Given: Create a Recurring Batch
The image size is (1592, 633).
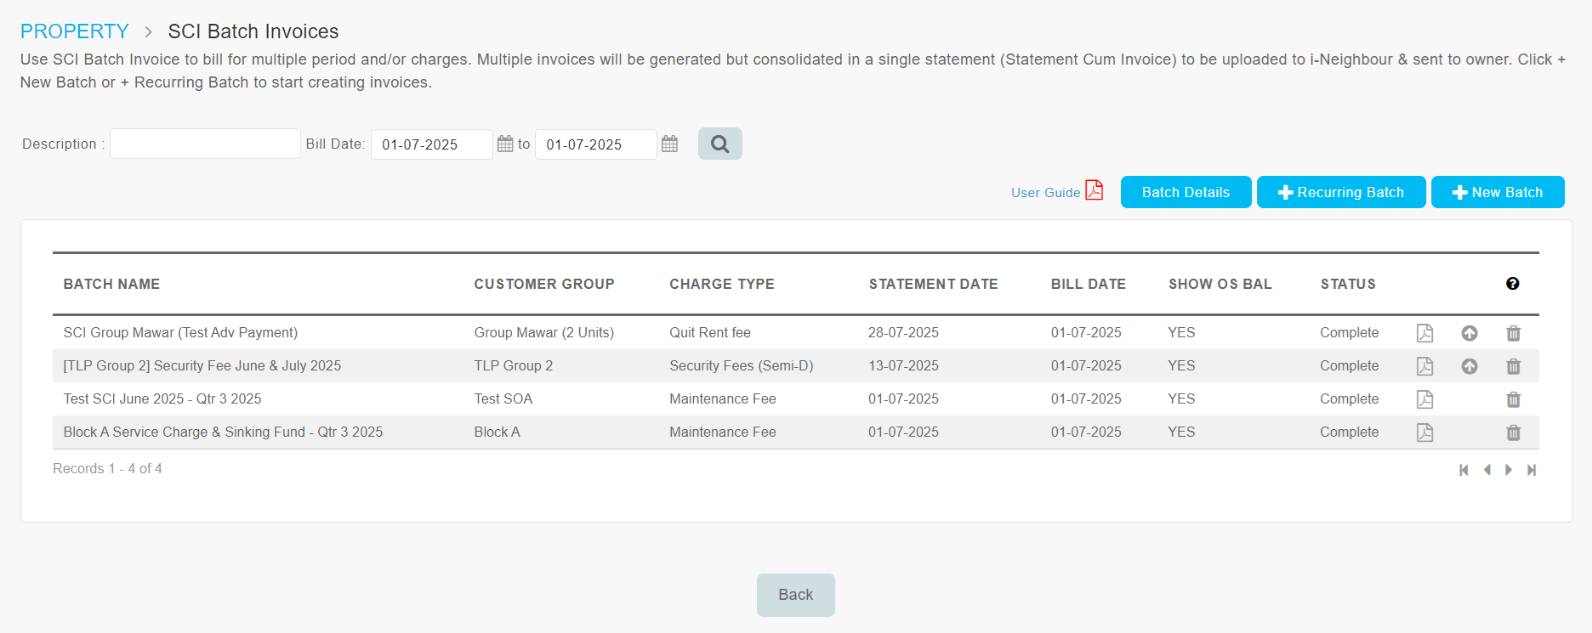Looking at the screenshot, I should pos(1340,192).
